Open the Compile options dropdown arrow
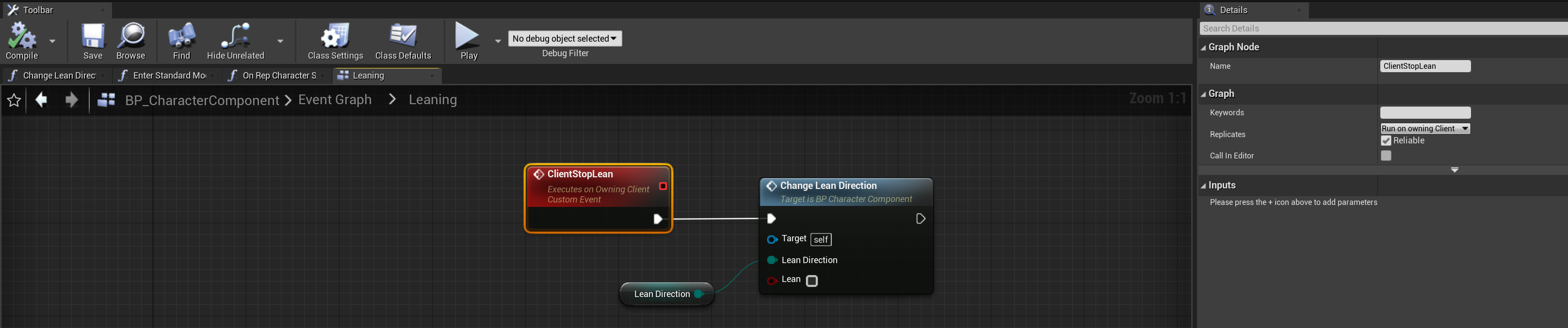This screenshot has height=328, width=1568. pyautogui.click(x=52, y=41)
